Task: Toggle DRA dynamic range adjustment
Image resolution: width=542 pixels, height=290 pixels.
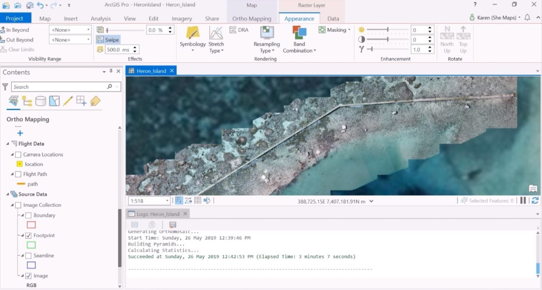Action: [x=239, y=30]
